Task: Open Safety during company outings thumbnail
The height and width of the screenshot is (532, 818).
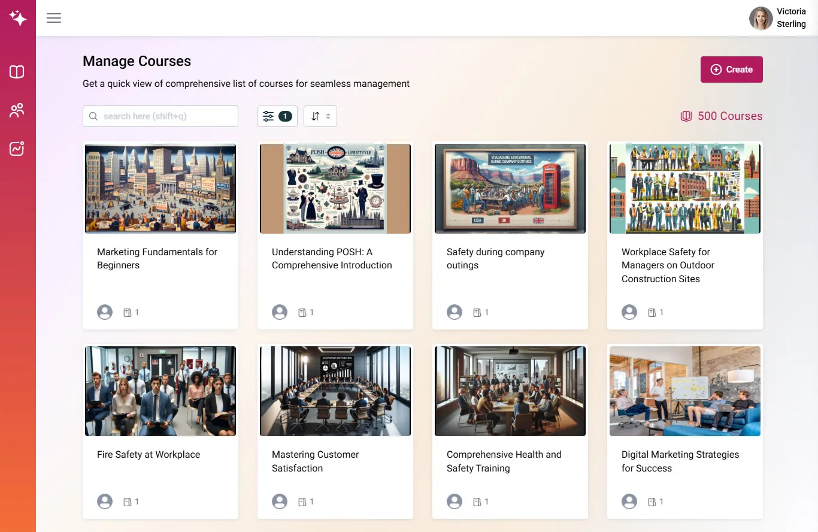Action: [510, 188]
